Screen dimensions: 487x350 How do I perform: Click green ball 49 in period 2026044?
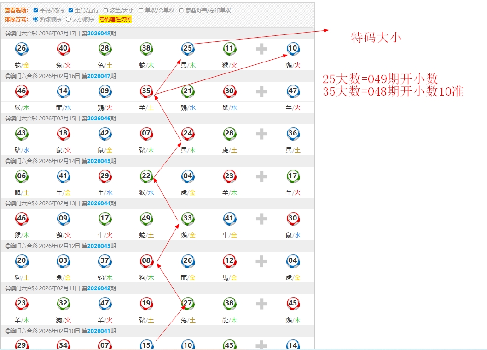coord(146,218)
